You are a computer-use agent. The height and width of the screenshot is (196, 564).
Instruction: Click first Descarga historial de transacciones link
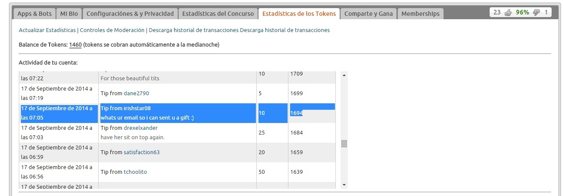[x=194, y=30]
